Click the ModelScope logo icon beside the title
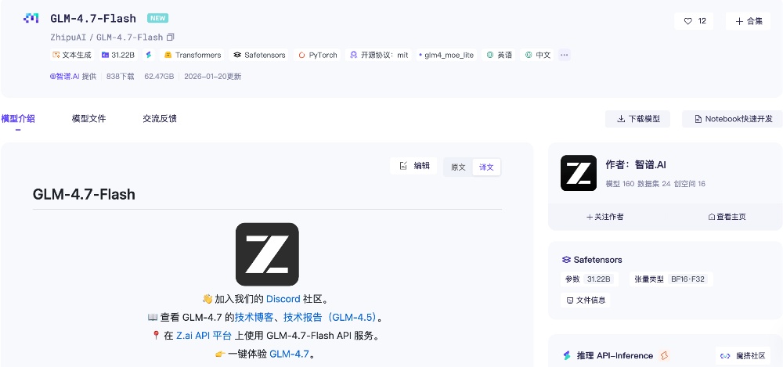The height and width of the screenshot is (367, 783). 31,19
